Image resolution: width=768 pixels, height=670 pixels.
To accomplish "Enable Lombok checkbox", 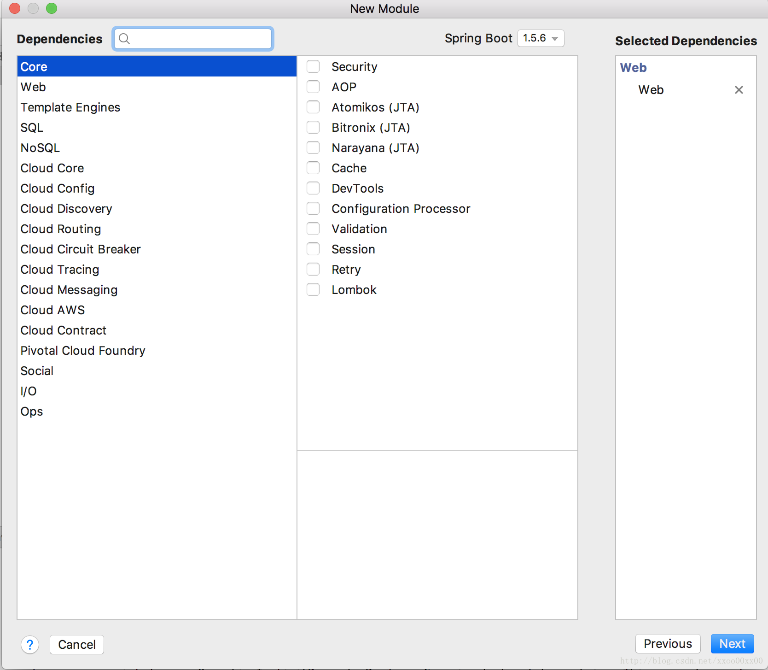I will pyautogui.click(x=313, y=289).
